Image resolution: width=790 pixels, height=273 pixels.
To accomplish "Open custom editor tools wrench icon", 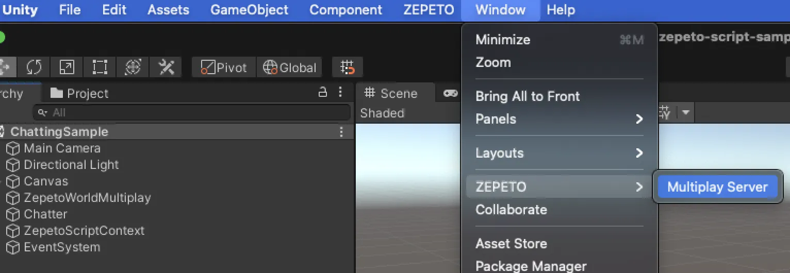I will point(166,67).
